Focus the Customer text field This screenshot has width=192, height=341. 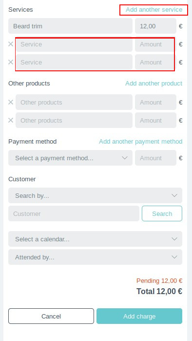(x=74, y=213)
